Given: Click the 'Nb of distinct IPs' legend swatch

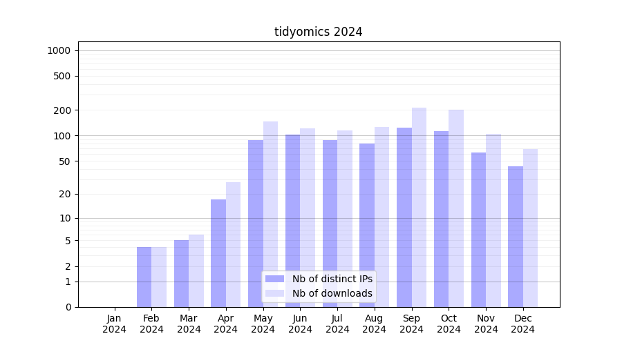Looking at the screenshot, I should pyautogui.click(x=274, y=279).
